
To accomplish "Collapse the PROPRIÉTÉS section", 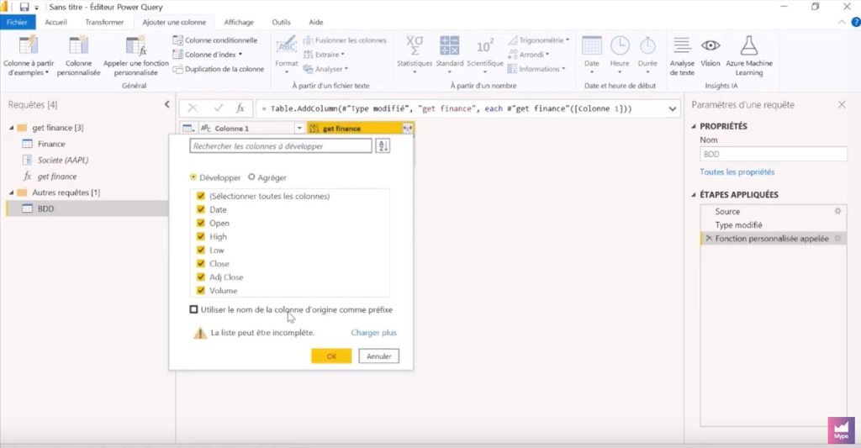I will pos(693,126).
